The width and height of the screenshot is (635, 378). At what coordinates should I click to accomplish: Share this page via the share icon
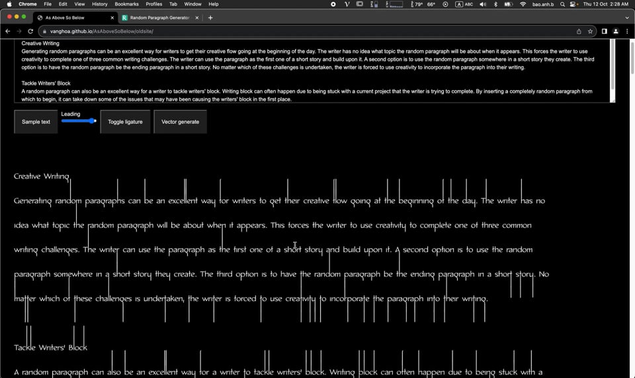tap(579, 31)
